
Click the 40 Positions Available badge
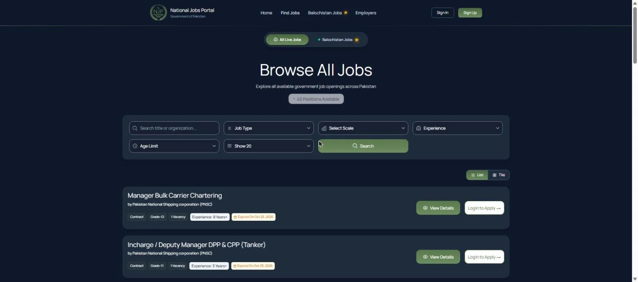(316, 99)
